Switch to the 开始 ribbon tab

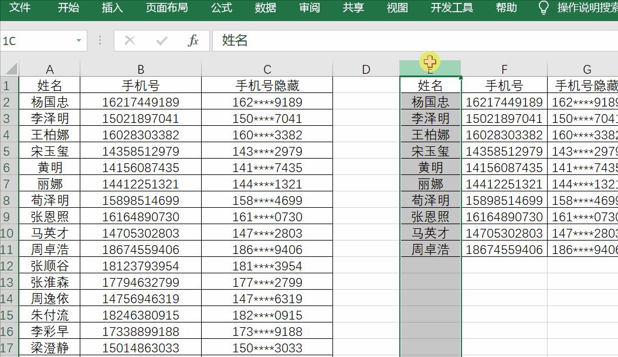[x=69, y=8]
